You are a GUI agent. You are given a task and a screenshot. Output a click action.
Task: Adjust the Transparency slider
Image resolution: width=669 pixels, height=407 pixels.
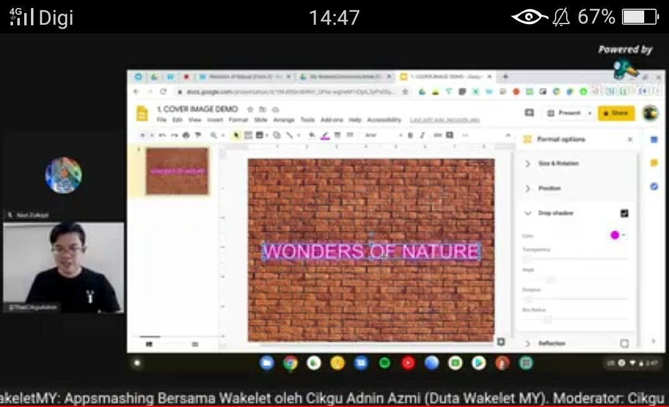pos(575,259)
